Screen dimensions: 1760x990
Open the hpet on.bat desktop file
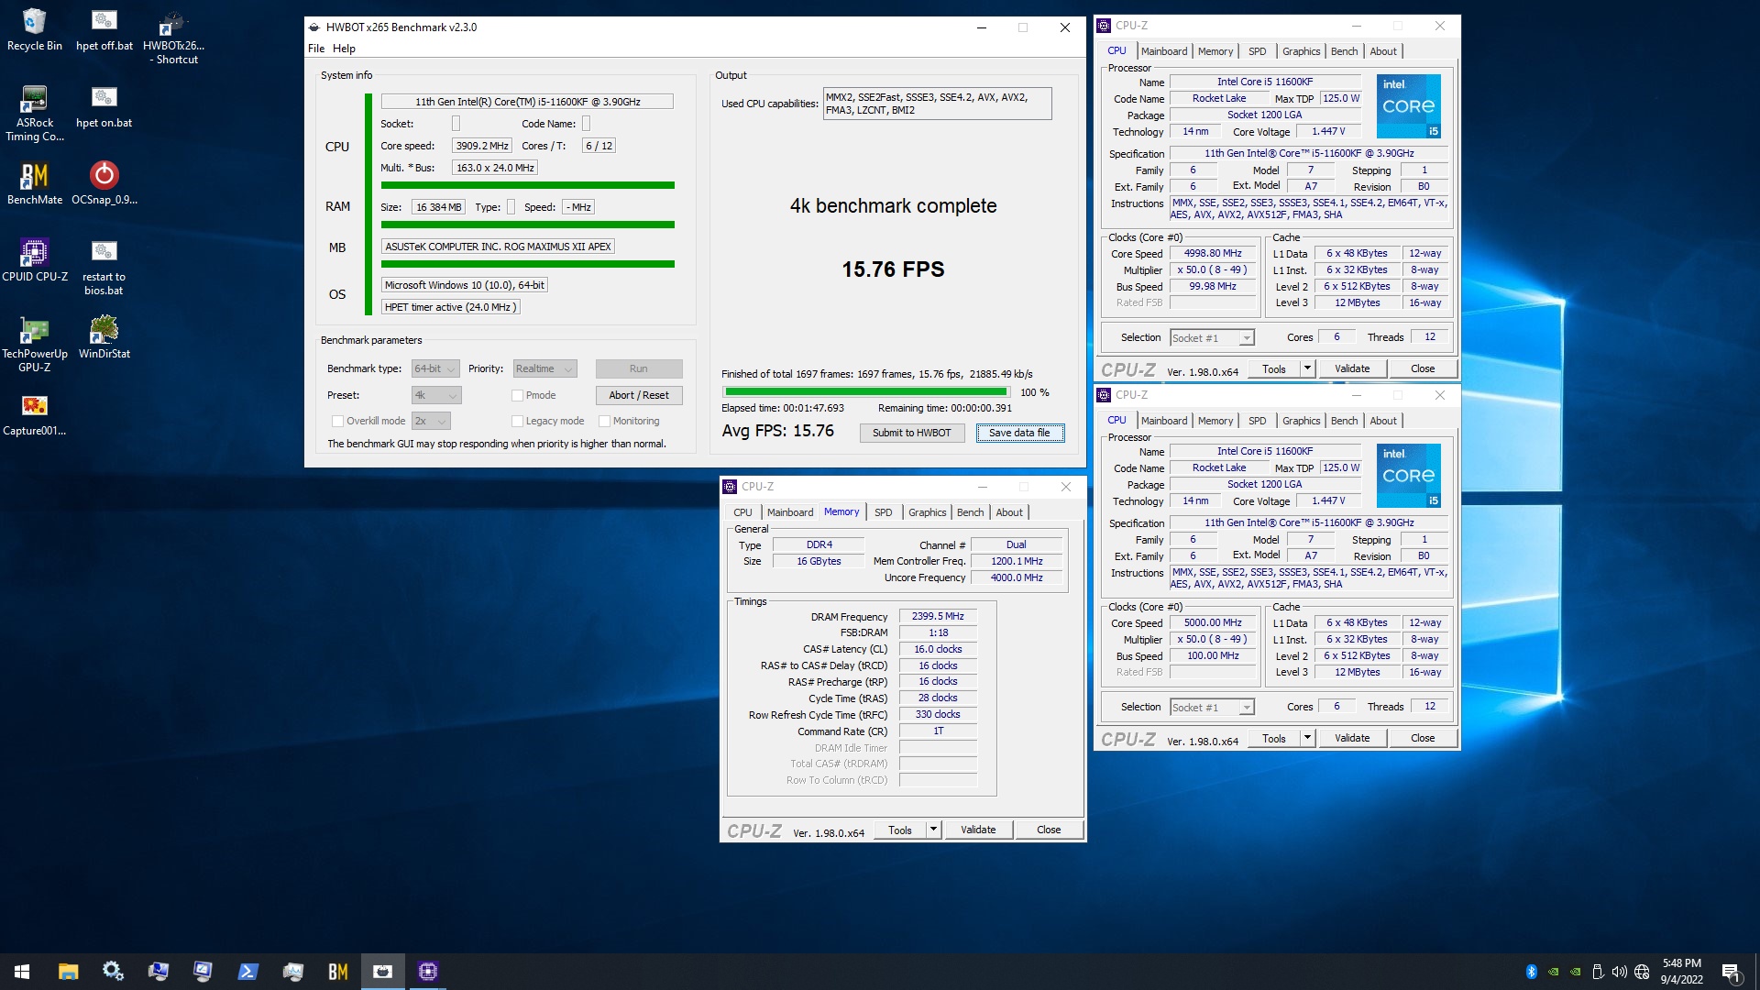pyautogui.click(x=104, y=107)
